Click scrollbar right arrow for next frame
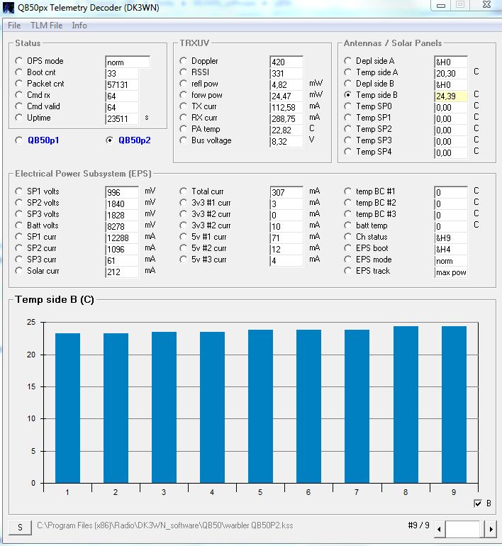The height and width of the screenshot is (546, 502). tap(491, 528)
